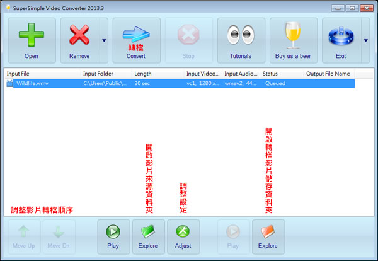Click the 30 sec length cell
The image size is (378, 261).
(x=142, y=83)
